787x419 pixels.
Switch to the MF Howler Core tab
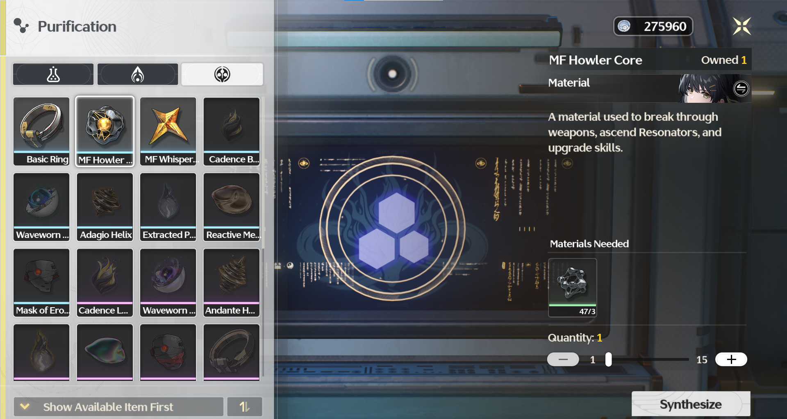(105, 131)
